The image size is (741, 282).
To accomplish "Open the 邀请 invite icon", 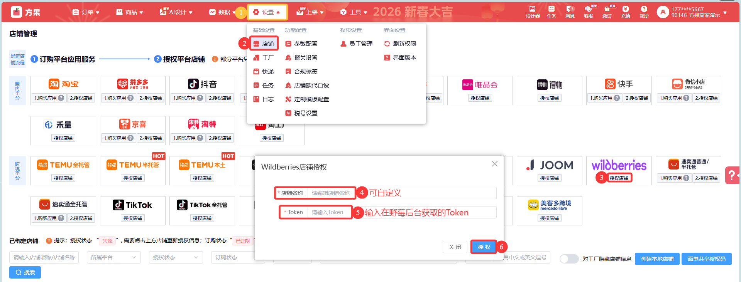I will click(x=607, y=12).
